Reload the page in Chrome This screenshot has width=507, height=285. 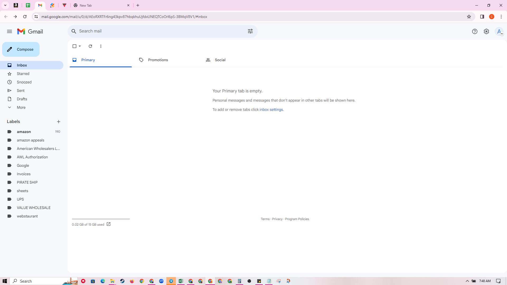coord(25,17)
